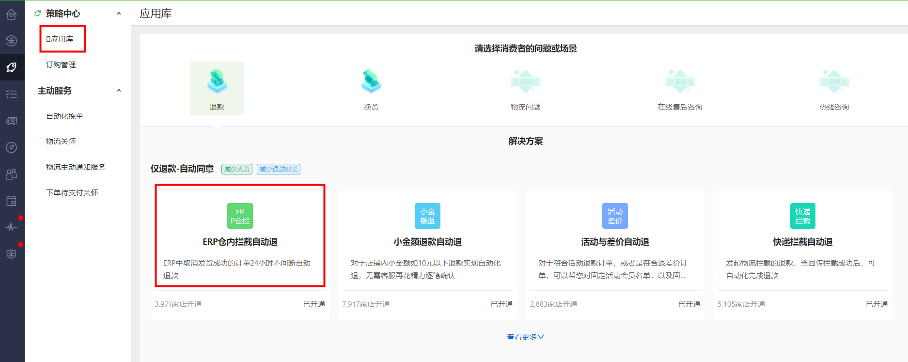Click the 5,105家店开通 text
This screenshot has height=362, width=908.
pyautogui.click(x=741, y=304)
